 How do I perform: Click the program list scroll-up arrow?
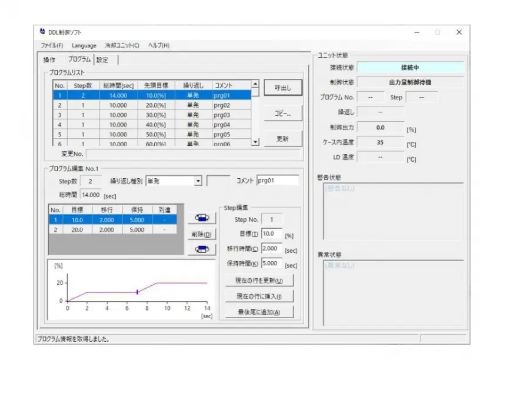(255, 85)
